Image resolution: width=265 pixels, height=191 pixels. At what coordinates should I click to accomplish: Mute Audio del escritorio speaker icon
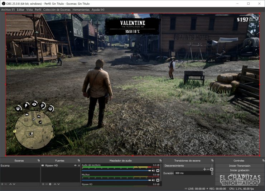154,171
